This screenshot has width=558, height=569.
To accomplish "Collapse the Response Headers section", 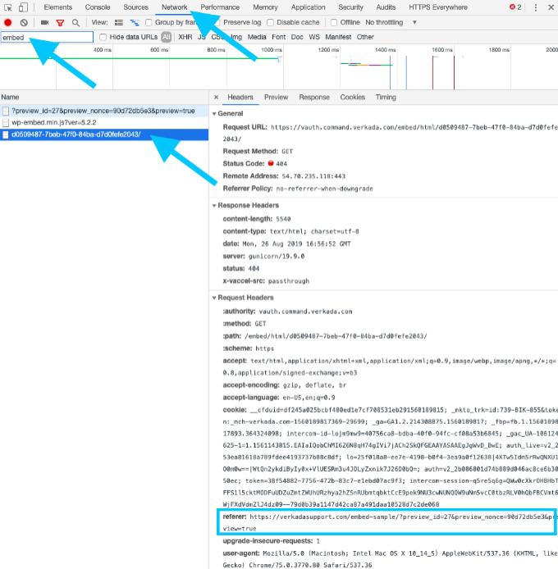I will click(216, 205).
